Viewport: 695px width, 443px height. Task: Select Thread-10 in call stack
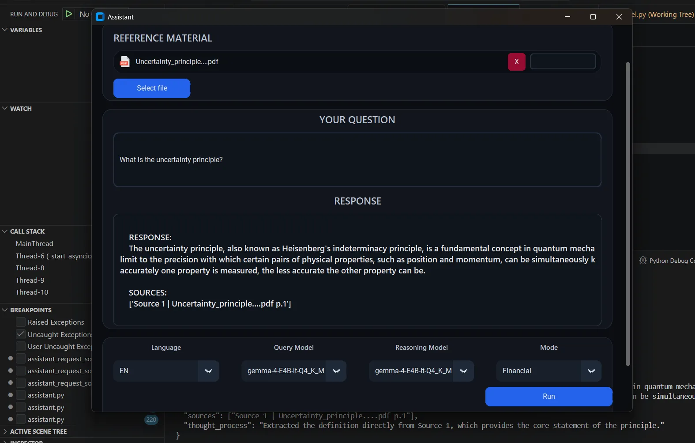(32, 292)
